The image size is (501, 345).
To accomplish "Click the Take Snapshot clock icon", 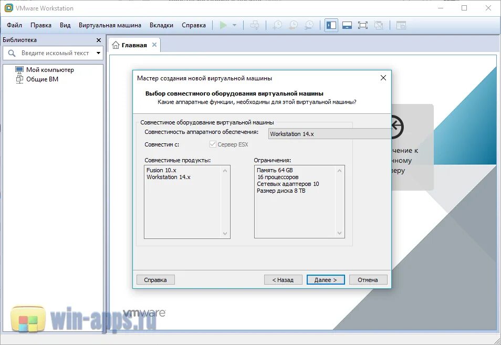I will tap(277, 25).
